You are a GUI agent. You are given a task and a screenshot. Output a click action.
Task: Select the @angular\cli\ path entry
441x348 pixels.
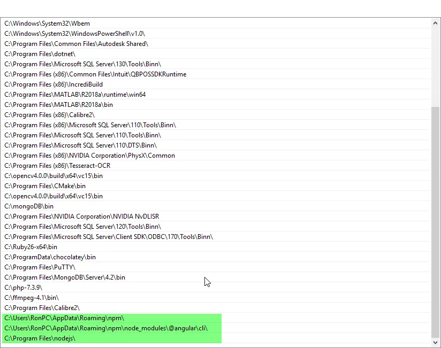216,328
